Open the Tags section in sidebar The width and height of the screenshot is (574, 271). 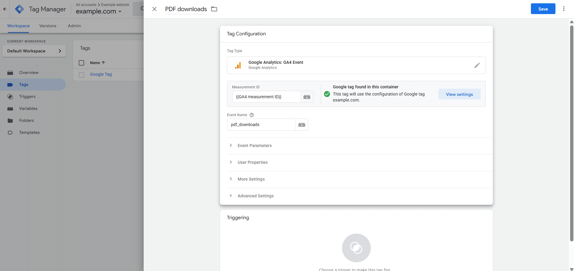pyautogui.click(x=23, y=84)
